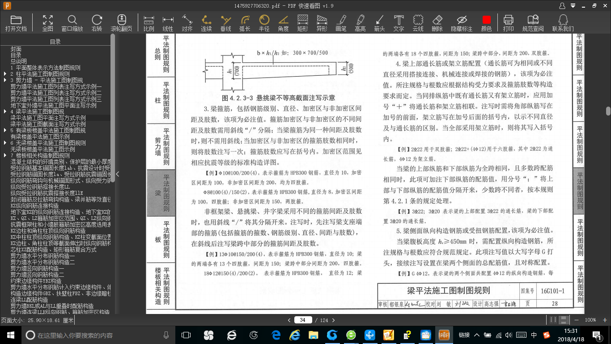Image resolution: width=611 pixels, height=344 pixels.
Task: Toggle 滚轮翻页 mouse wheel paging
Action: click(121, 23)
